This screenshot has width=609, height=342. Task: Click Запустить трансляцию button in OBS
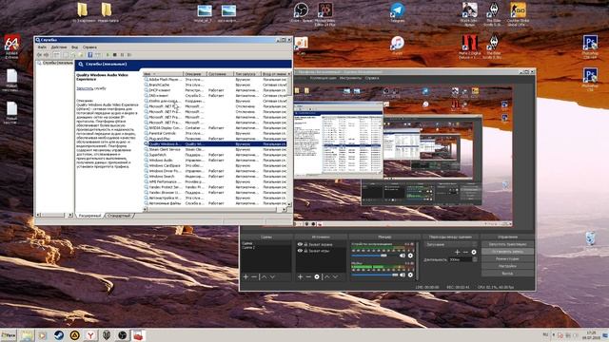pyautogui.click(x=507, y=244)
